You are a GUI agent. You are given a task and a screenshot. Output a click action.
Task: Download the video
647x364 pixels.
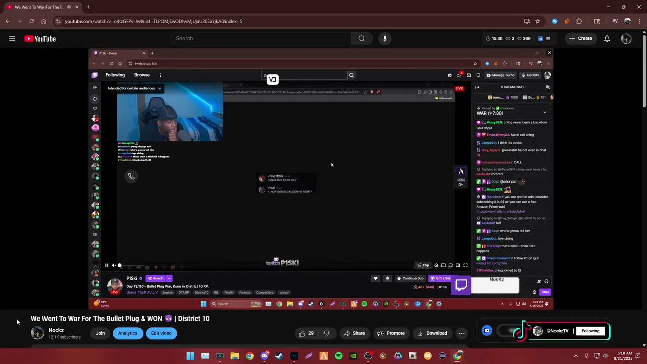(x=432, y=333)
